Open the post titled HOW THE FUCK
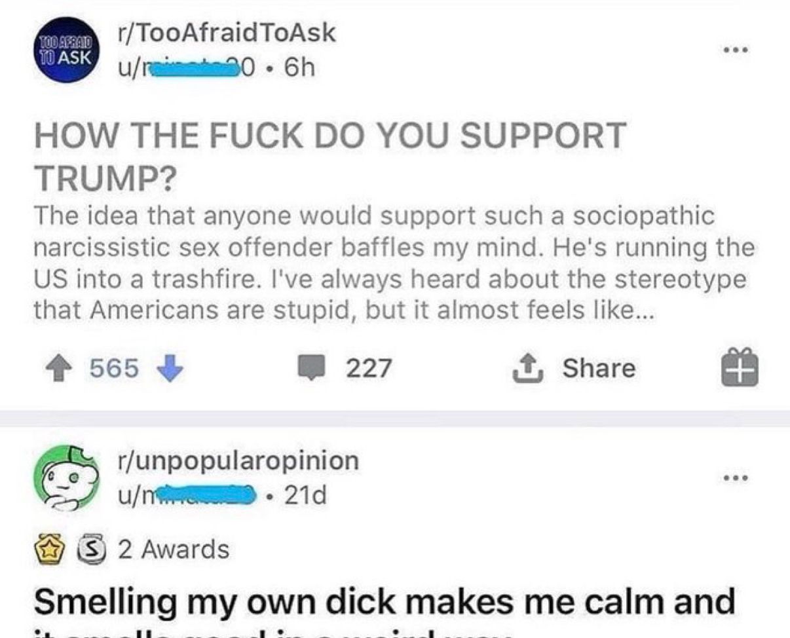The image size is (790, 638). tap(330, 157)
